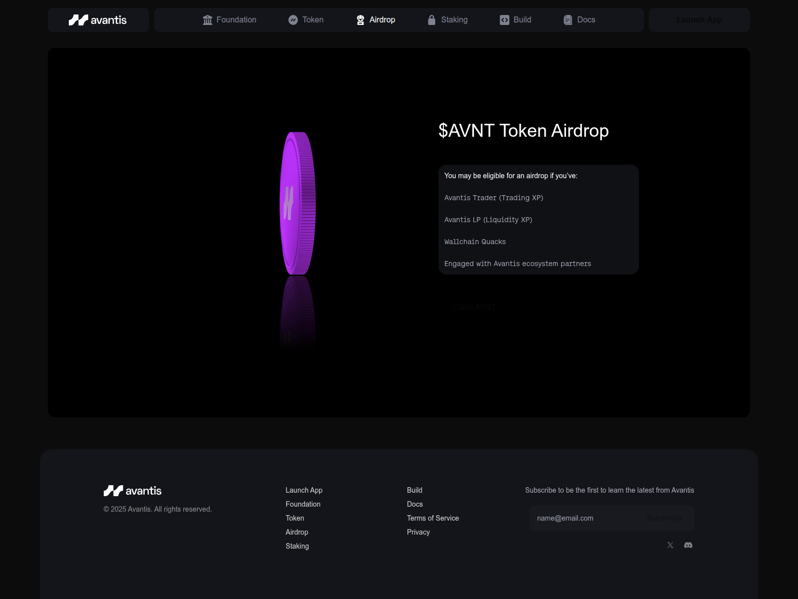Click the Foundation bank icon in navbar
Viewport: 798px width, 599px height.
tap(207, 20)
